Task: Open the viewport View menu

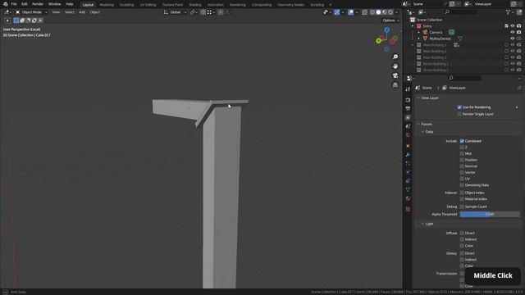Action: click(x=56, y=12)
